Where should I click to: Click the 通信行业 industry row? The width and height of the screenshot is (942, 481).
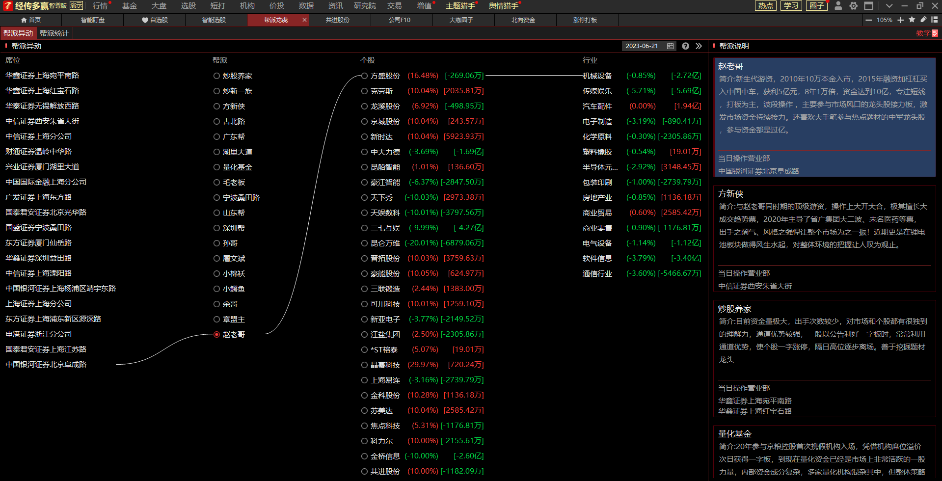(642, 273)
